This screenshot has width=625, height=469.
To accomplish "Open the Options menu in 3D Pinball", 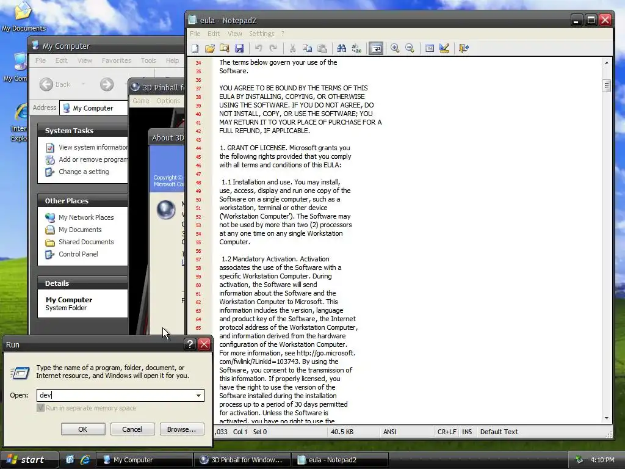I will pos(168,101).
